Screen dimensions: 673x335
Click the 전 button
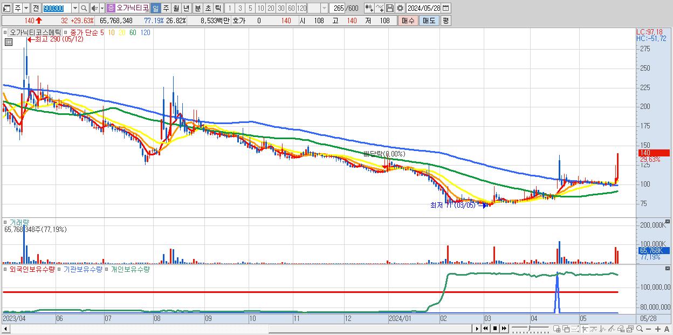(x=36, y=8)
